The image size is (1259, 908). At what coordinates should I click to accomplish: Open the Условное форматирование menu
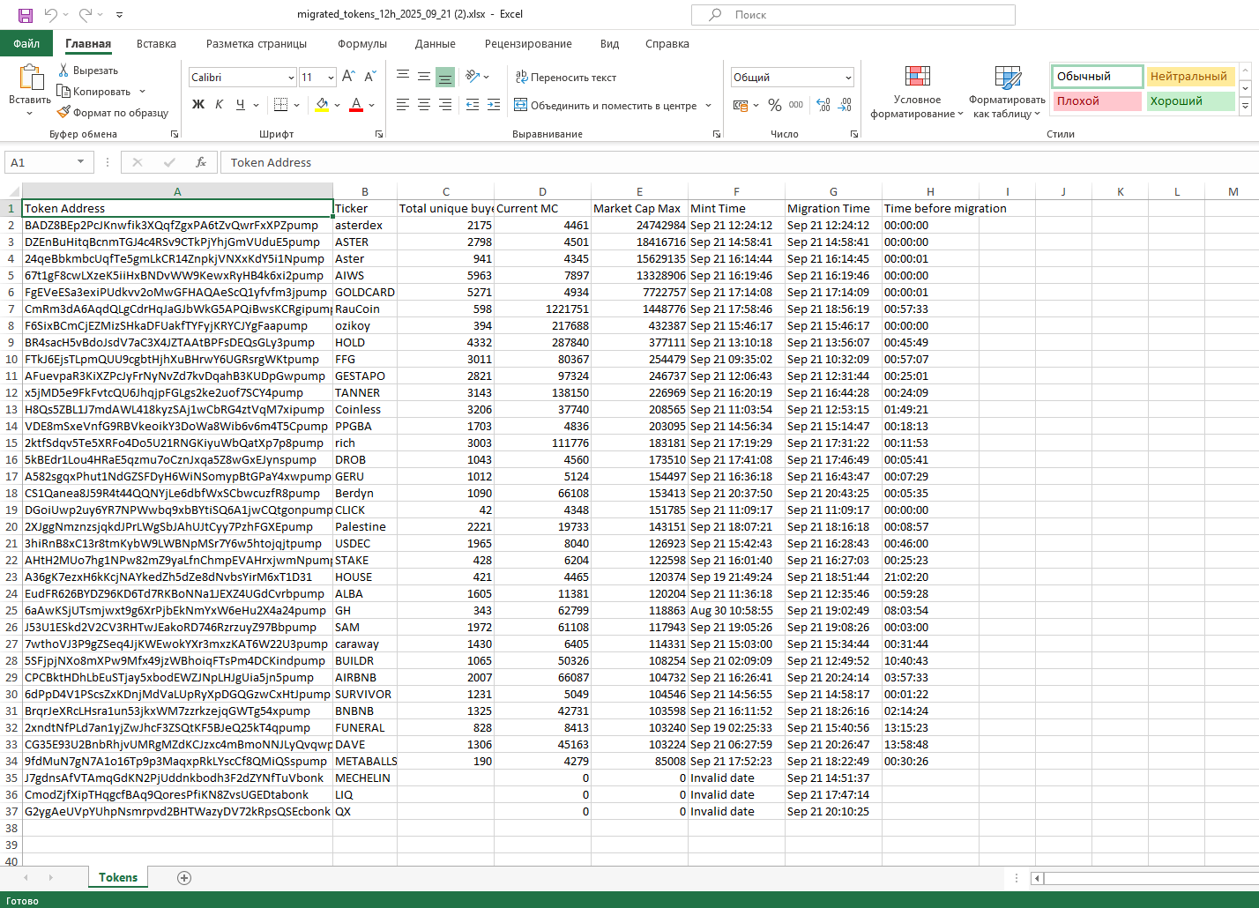point(917,92)
